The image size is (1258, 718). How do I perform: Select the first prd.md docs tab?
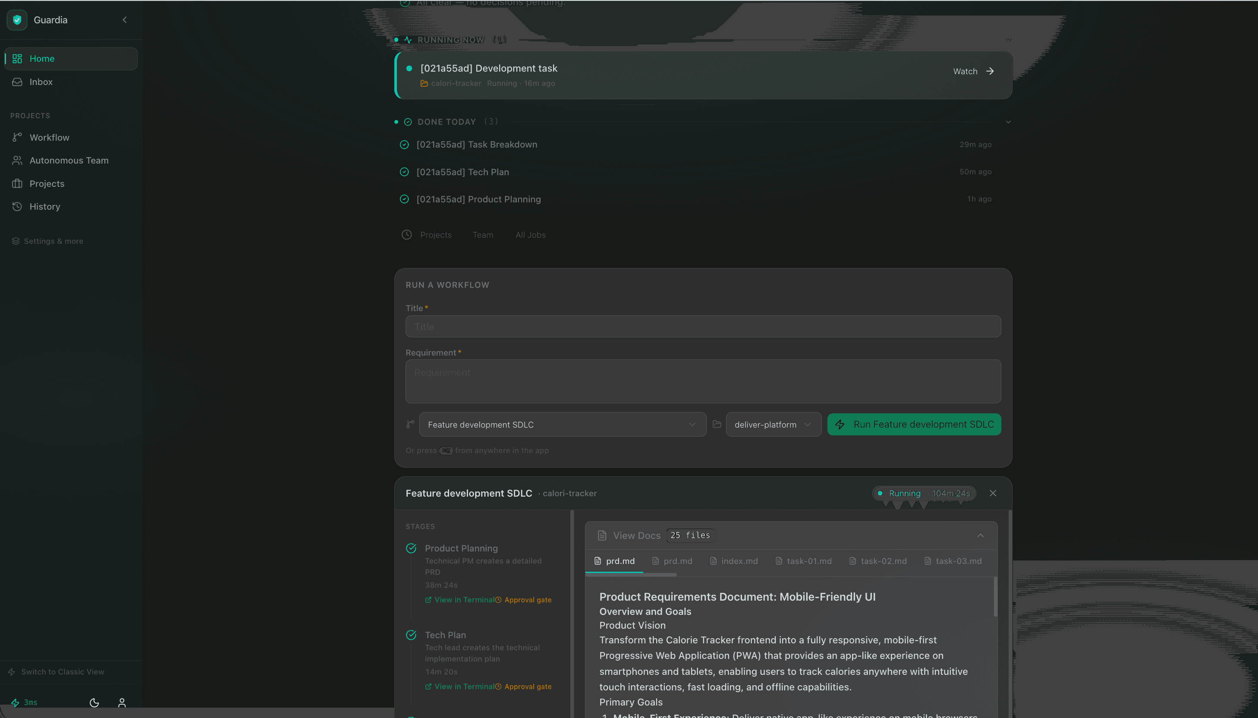[614, 561]
